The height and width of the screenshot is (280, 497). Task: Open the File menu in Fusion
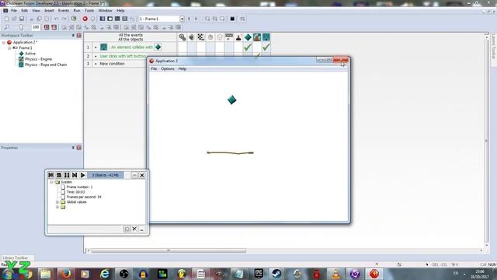point(14,10)
